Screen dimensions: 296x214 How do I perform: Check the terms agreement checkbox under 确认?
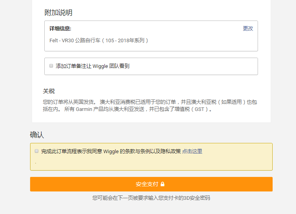(x=37, y=151)
